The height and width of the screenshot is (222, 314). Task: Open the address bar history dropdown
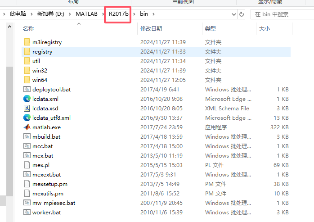233,14
